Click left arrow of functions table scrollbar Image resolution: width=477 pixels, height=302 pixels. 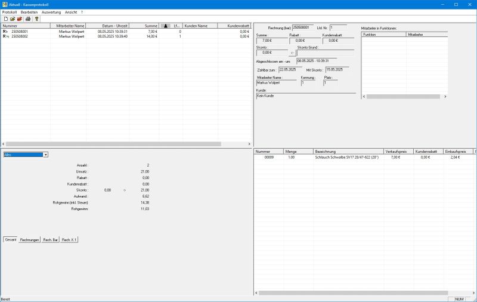[x=364, y=97]
